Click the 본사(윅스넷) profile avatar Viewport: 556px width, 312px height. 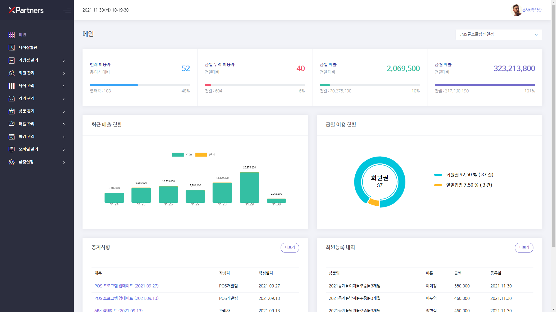pyautogui.click(x=516, y=10)
